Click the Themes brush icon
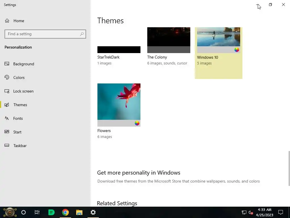This screenshot has width=290, height=218. [7, 105]
